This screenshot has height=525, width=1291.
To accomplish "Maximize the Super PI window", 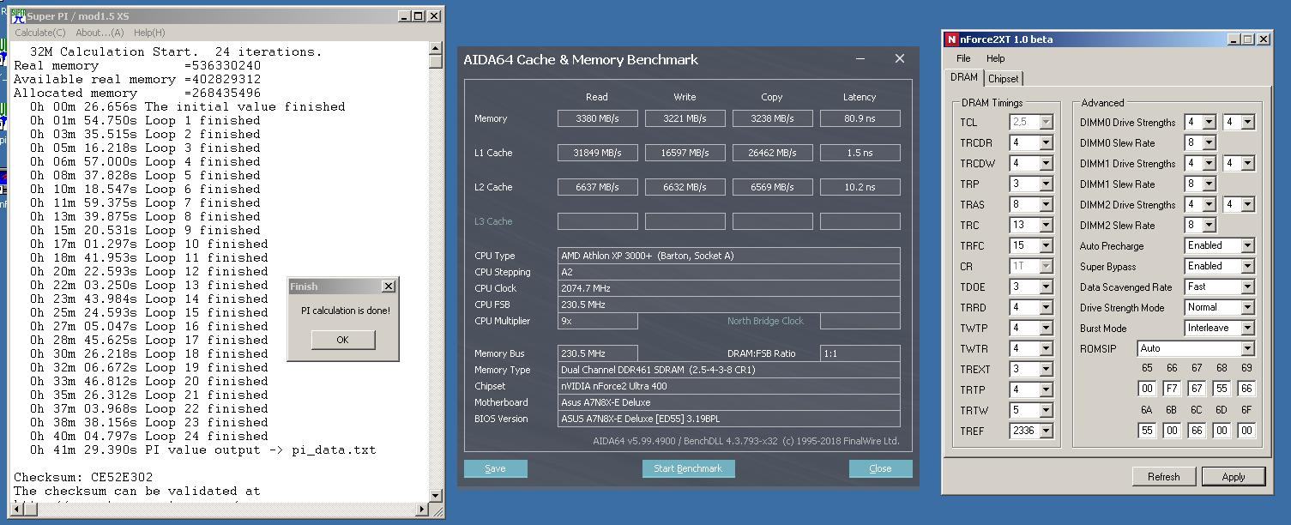I will click(419, 16).
